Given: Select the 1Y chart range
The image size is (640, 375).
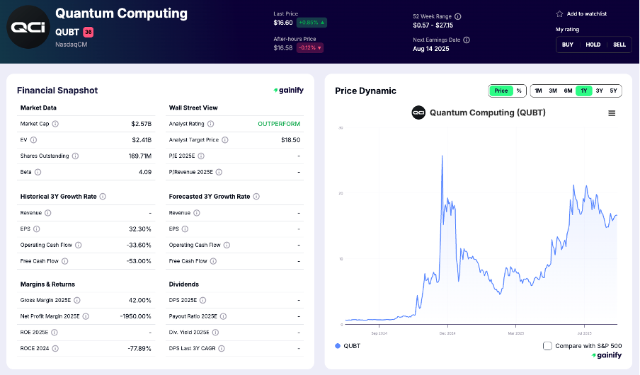Looking at the screenshot, I should (x=584, y=91).
